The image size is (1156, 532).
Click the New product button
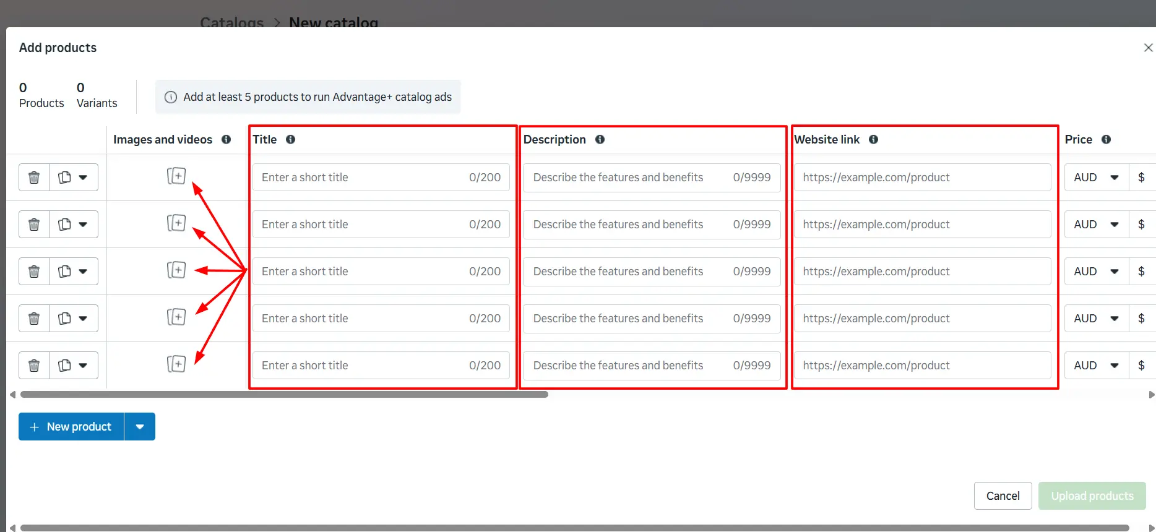71,427
